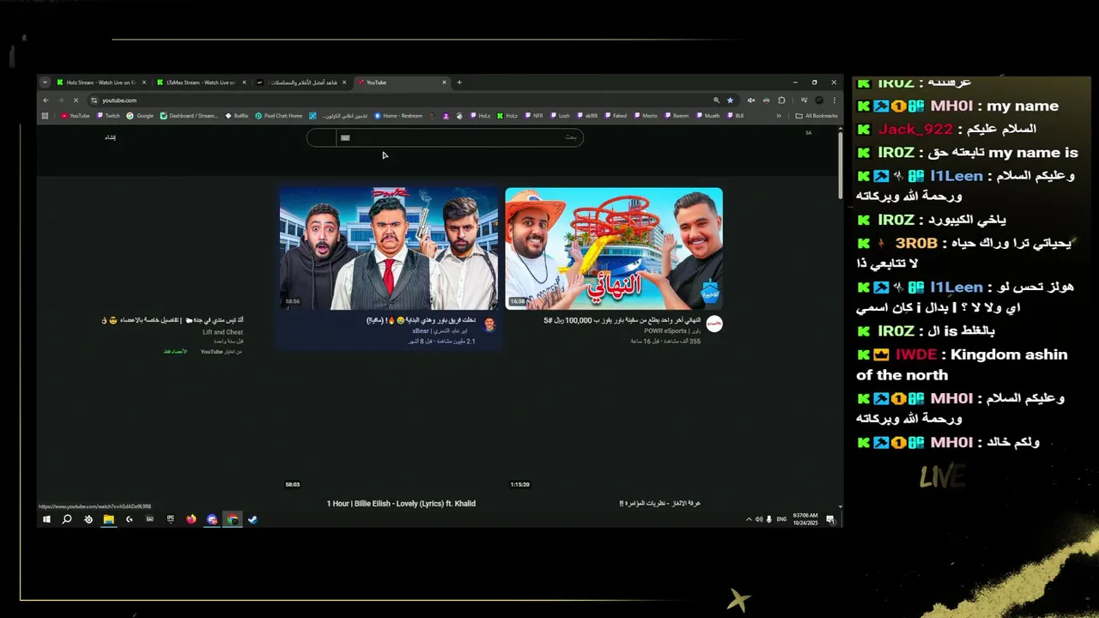Open a new tab with plus button
Viewport: 1099px width, 618px height.
(x=459, y=82)
